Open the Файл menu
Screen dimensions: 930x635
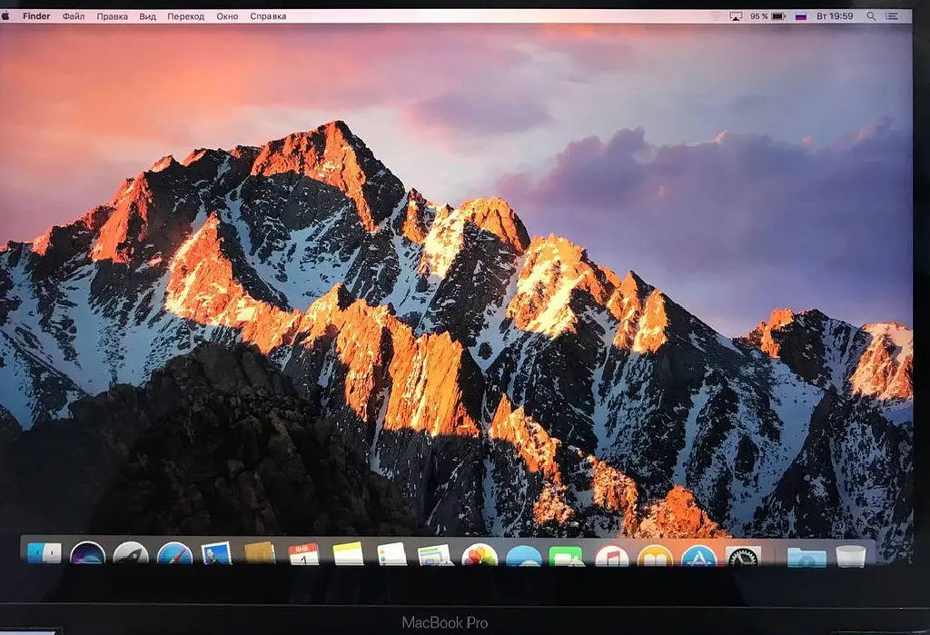tap(74, 16)
